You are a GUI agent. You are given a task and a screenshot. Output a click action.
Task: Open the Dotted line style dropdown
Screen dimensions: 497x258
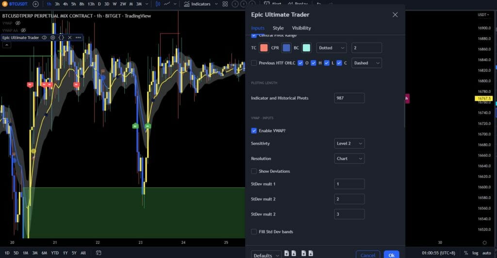331,48
